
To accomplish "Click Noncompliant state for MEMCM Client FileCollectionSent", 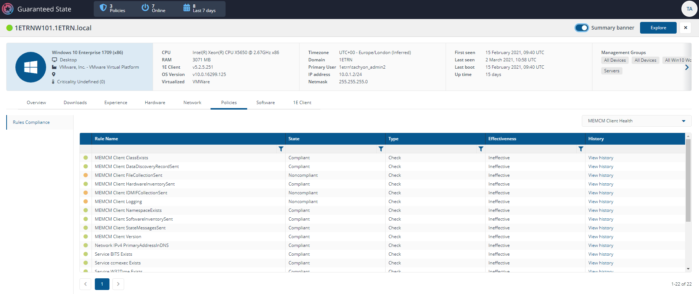I will 303,175.
